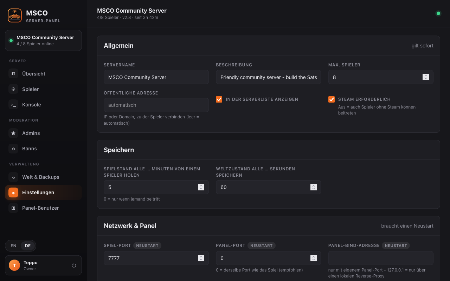
Task: Adjust the Max. Spieler stepper arrows
Action: (426, 77)
